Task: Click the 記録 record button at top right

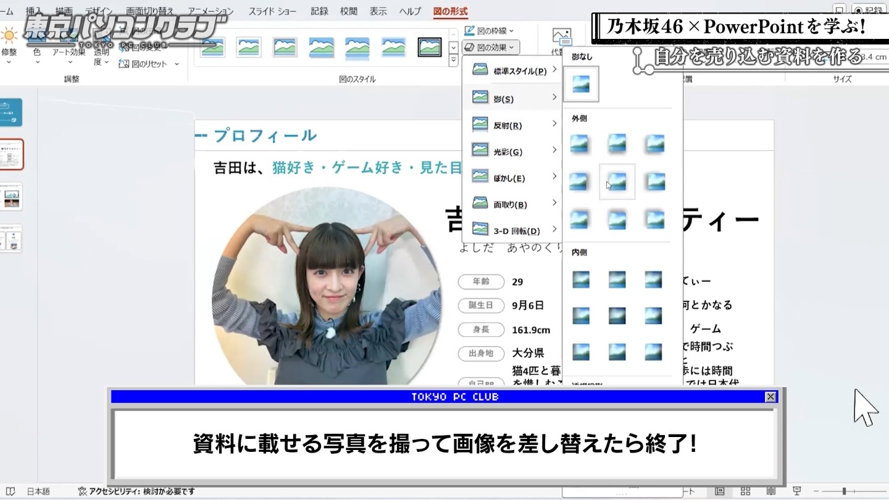Action: pyautogui.click(x=869, y=9)
